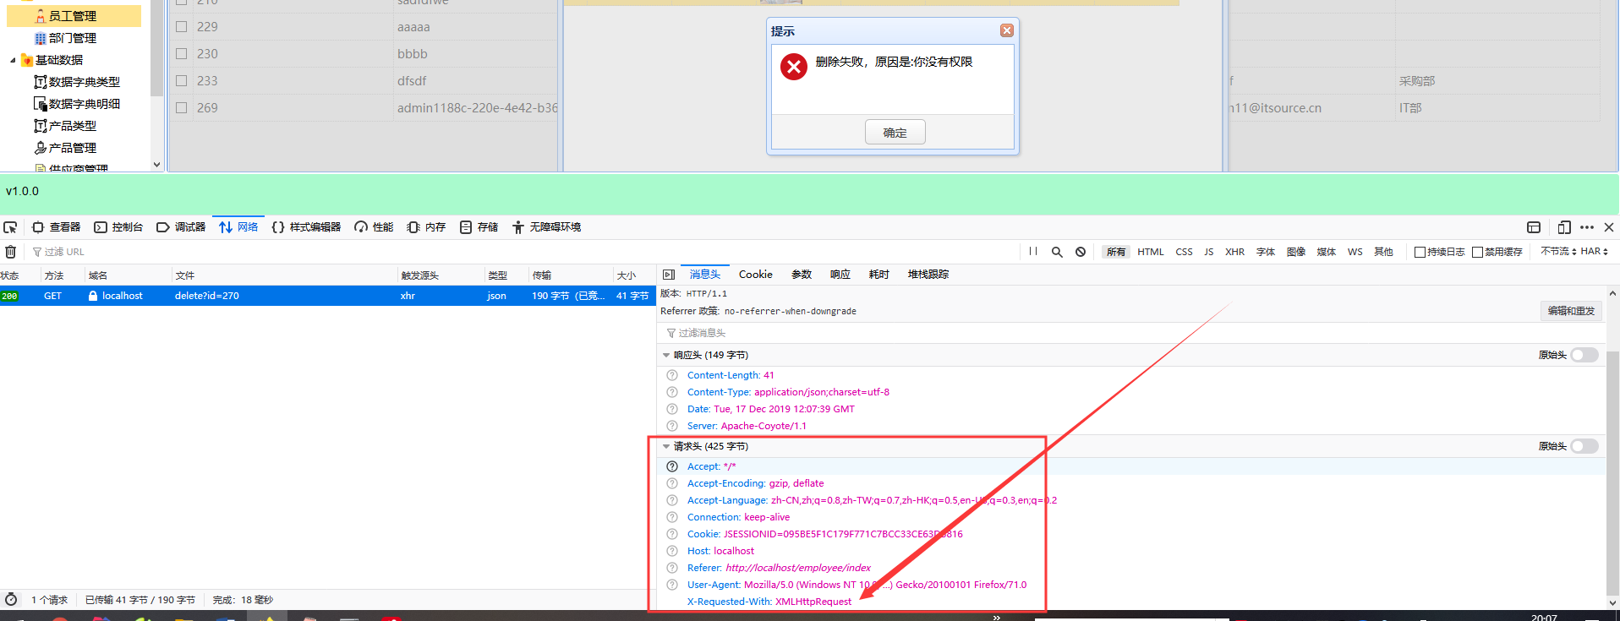Collapse the 请求头 section
Viewport: 1620px width, 621px height.
[x=666, y=446]
